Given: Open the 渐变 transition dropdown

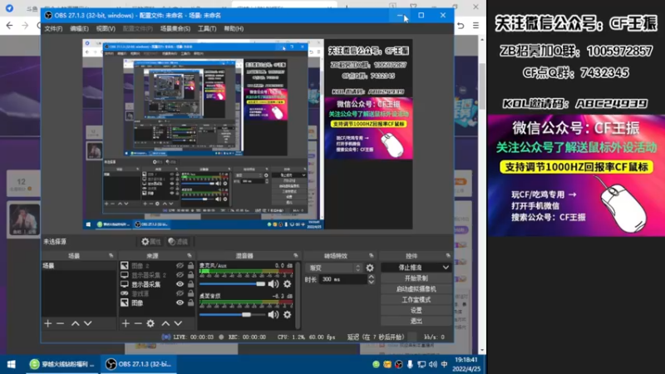Looking at the screenshot, I should 334,268.
